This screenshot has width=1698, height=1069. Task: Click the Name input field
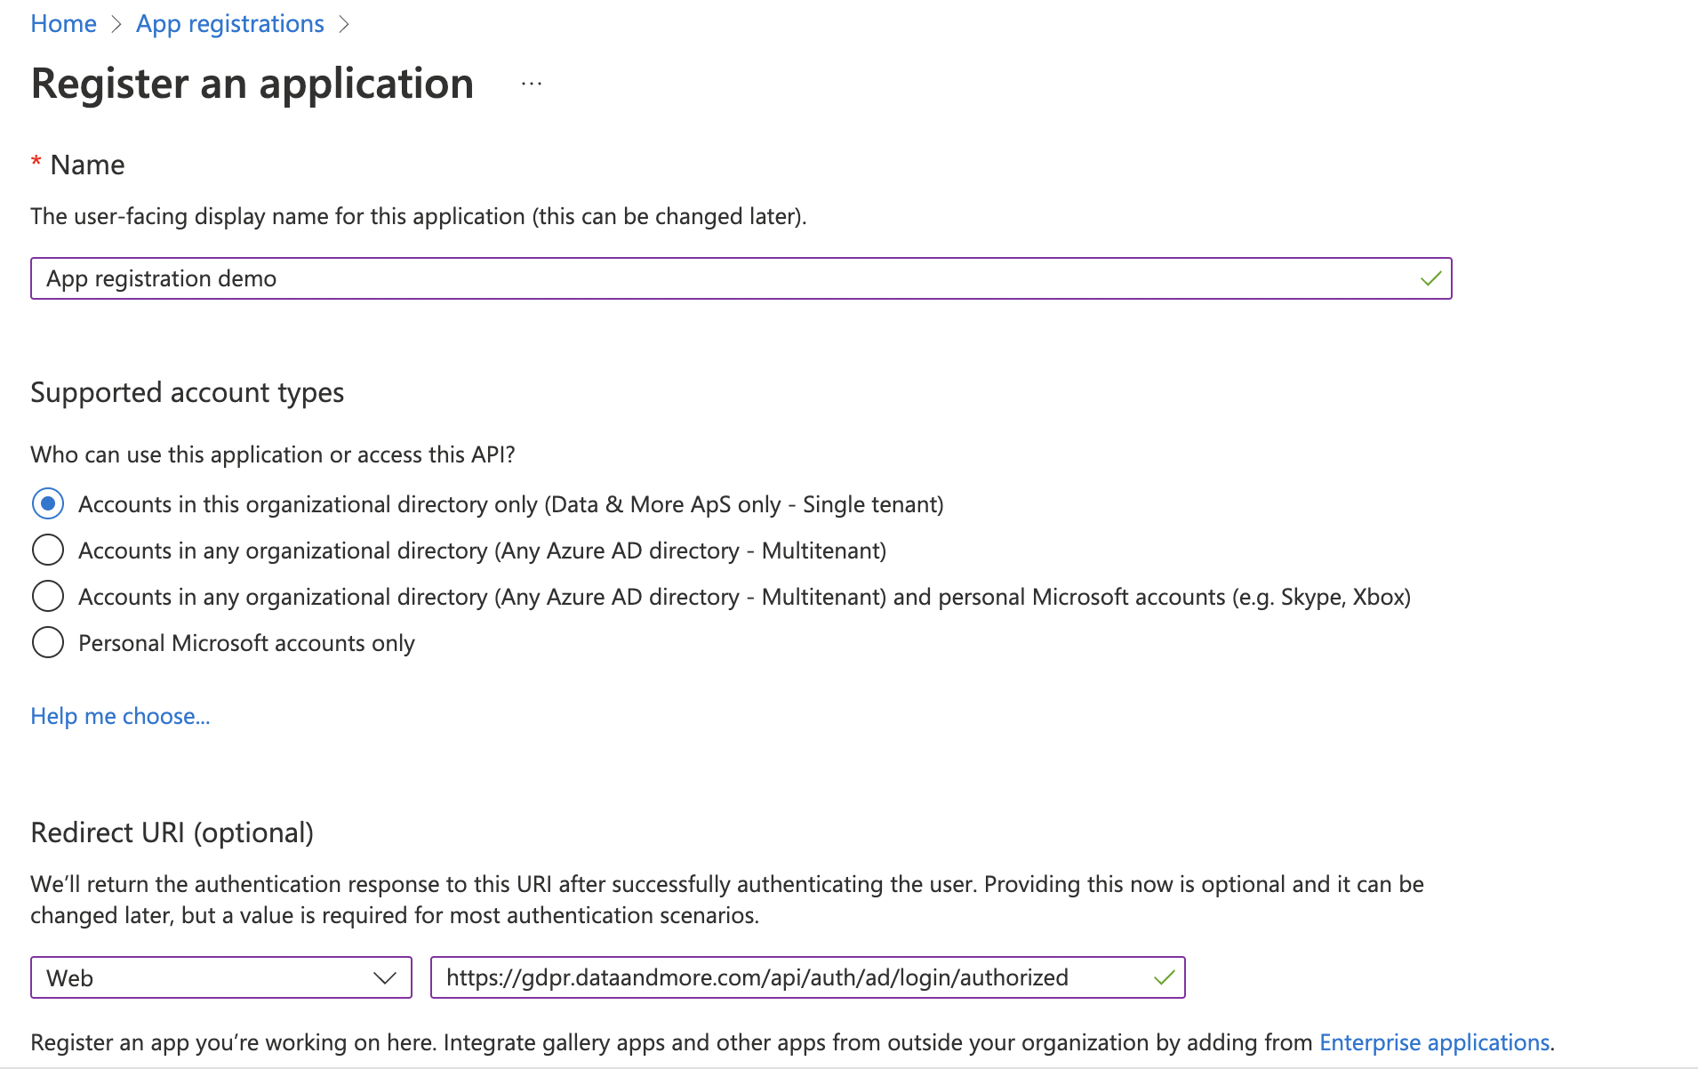point(741,278)
